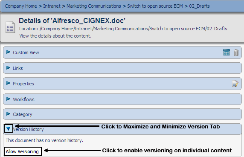Click the document icon beside the details title
This screenshot has height=157, width=244.
(x=10, y=27)
